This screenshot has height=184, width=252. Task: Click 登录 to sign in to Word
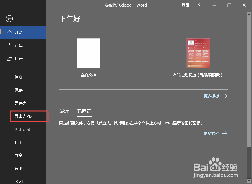tap(185, 5)
